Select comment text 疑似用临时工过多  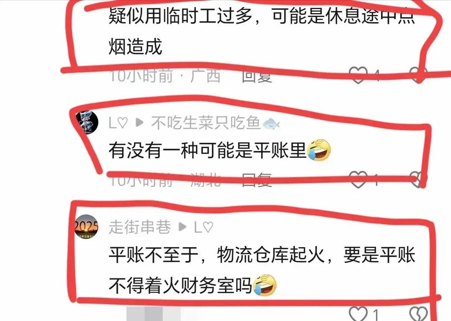[x=181, y=16]
